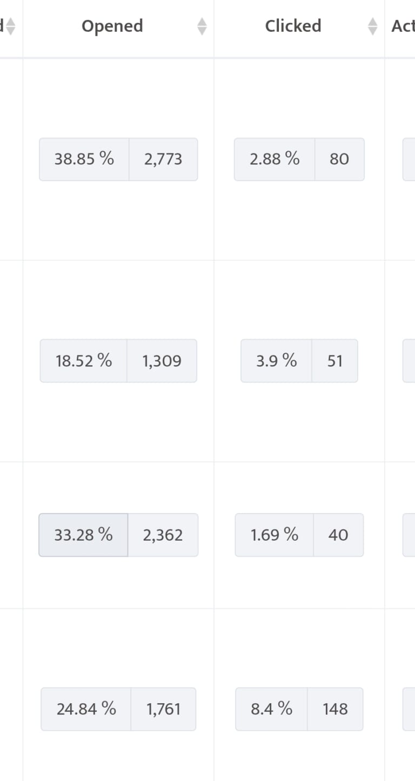Screen dimensions: 415x781
Task: Click the 2.88 % click rate badge
Action: (x=275, y=159)
